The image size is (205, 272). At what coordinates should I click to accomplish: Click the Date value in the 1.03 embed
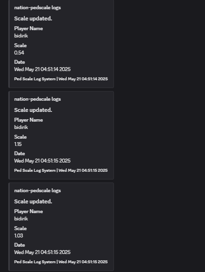42,252
